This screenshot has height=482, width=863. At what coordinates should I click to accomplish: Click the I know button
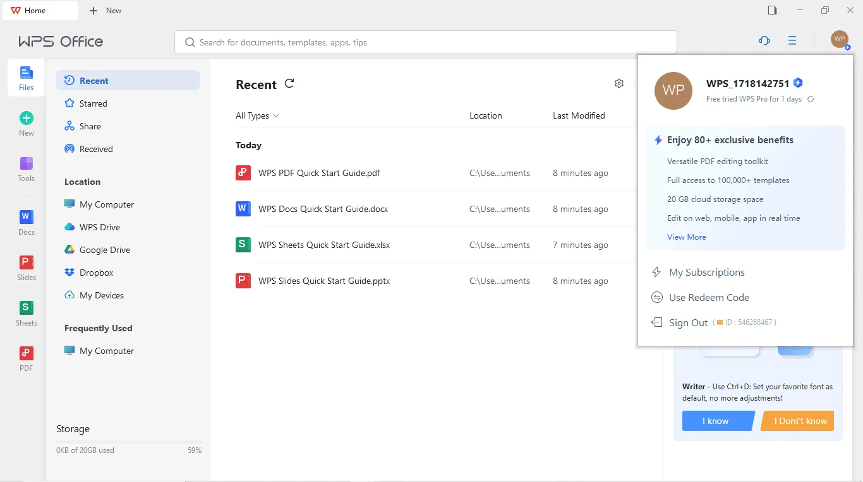(718, 421)
